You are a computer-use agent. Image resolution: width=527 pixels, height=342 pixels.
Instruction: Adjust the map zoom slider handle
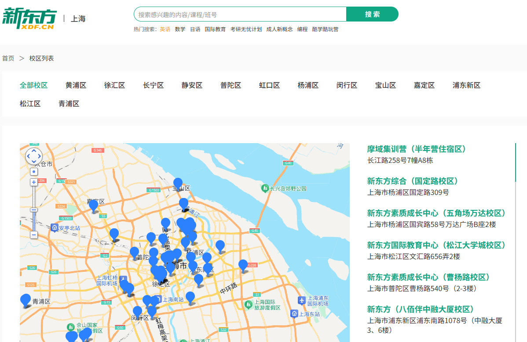(34, 210)
